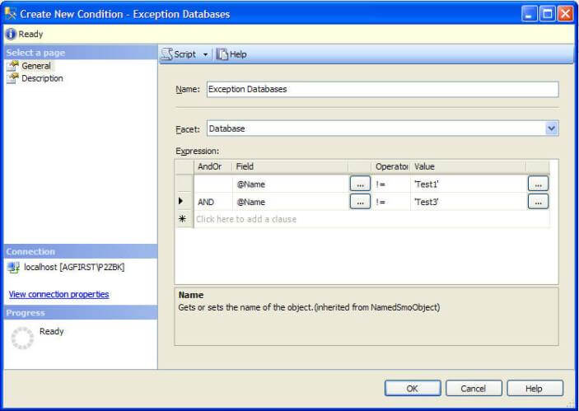Click localhost [AGFIRST\P2ZBK] connection text
The height and width of the screenshot is (411, 579).
pos(74,267)
